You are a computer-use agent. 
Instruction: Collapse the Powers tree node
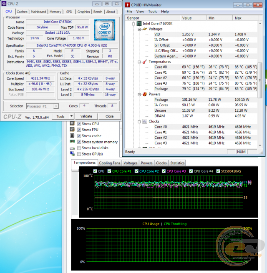[139, 95]
